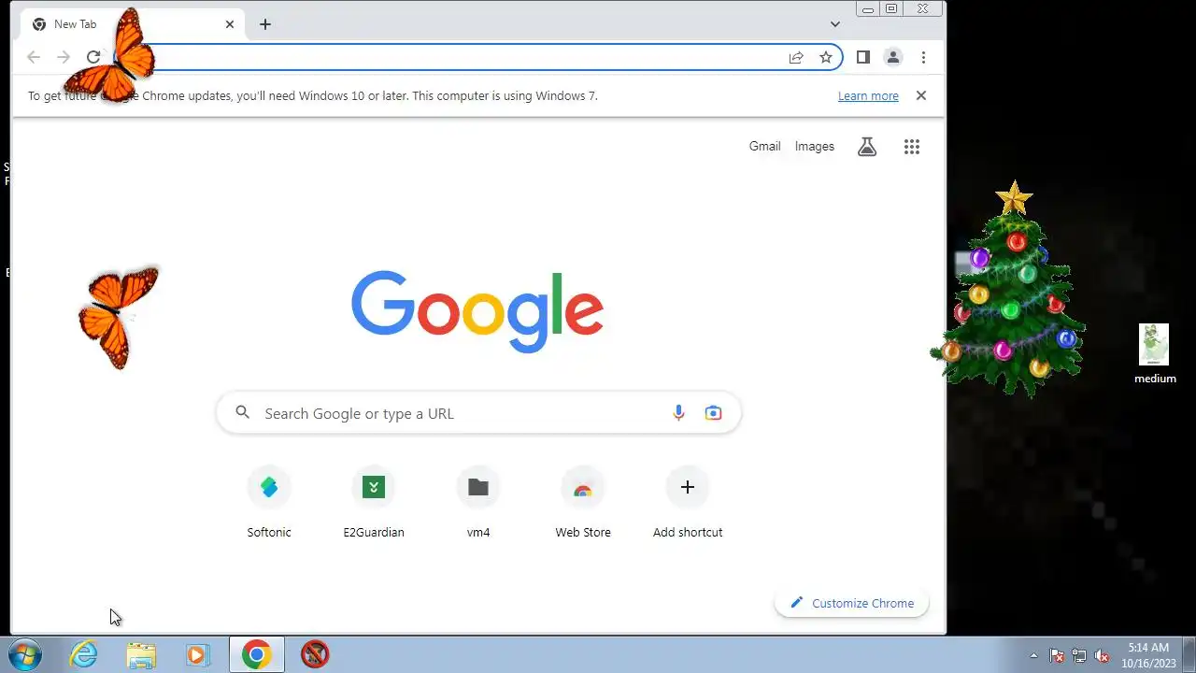Share this page via the share icon
This screenshot has height=673, width=1196.
796,57
